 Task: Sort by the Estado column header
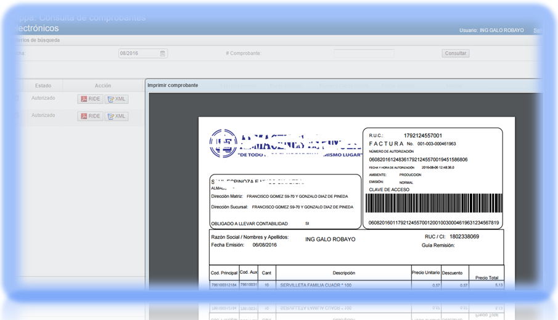pos(43,86)
